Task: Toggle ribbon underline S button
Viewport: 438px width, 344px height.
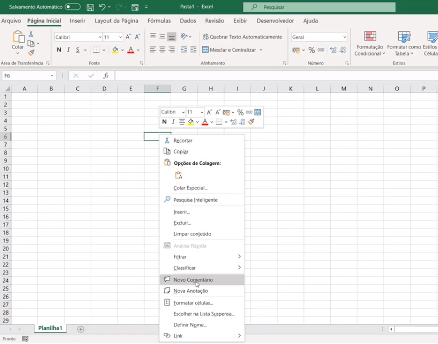Action: pos(78,50)
